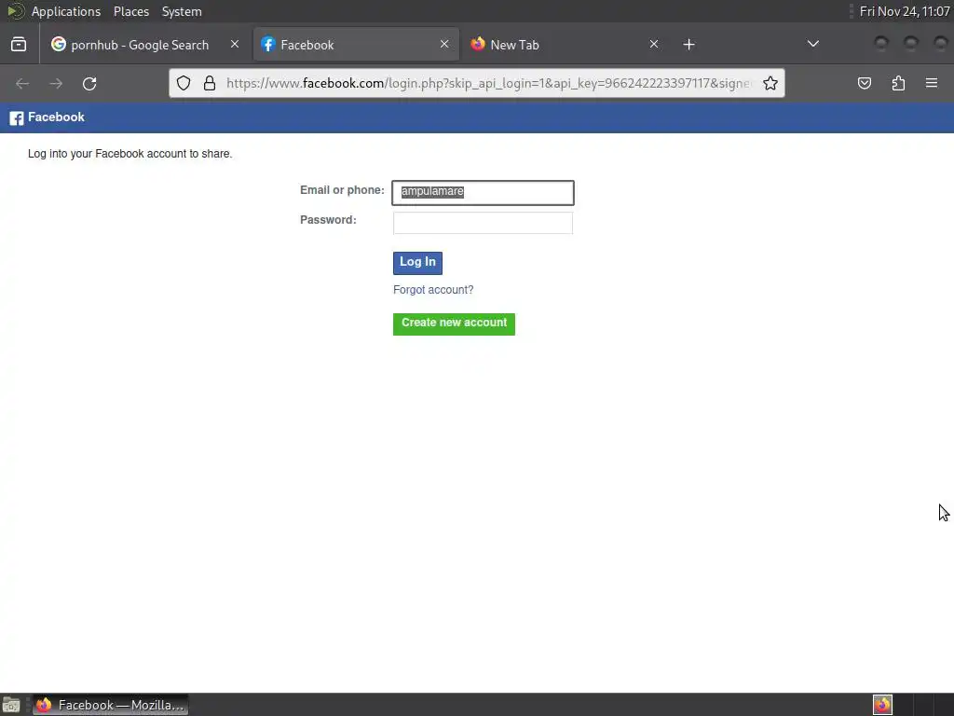The width and height of the screenshot is (954, 716).
Task: Open the Extensions puzzle icon
Action: pyautogui.click(x=899, y=83)
